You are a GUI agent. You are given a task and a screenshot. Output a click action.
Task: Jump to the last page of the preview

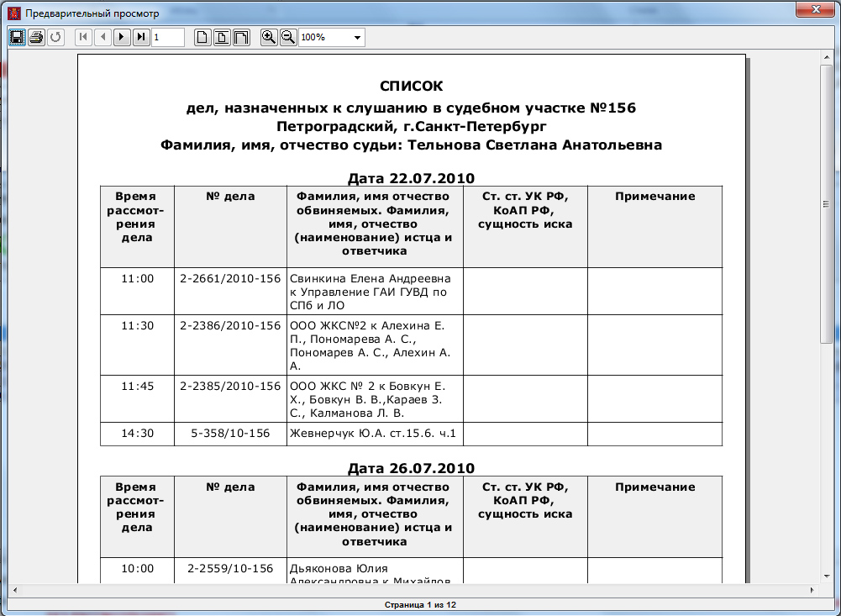[141, 37]
